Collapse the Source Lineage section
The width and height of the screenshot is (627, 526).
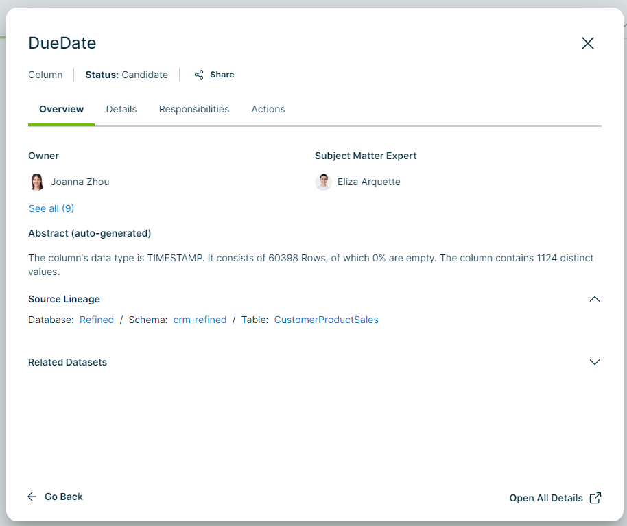pyautogui.click(x=594, y=299)
